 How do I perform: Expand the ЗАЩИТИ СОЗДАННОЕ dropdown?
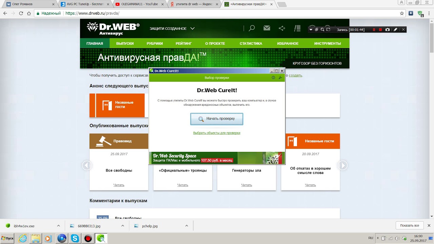[x=172, y=28]
